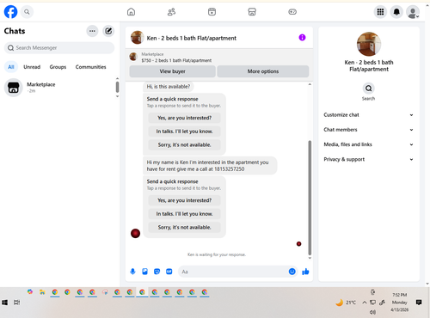Show hidden system tray icons chevron
The height and width of the screenshot is (318, 430).
[365, 303]
